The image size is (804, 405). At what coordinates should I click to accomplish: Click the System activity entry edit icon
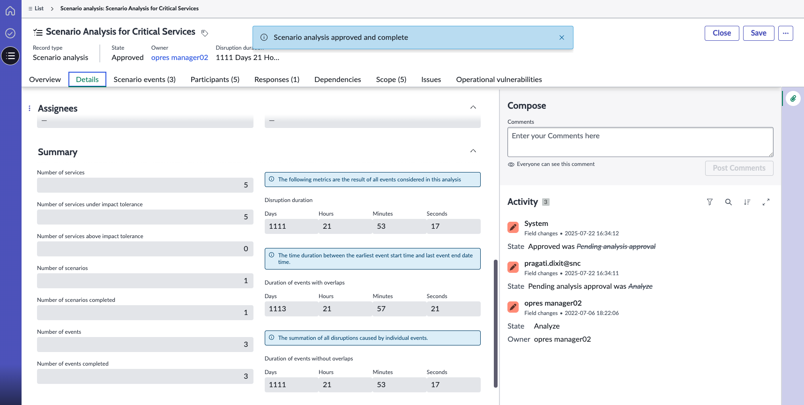pos(513,227)
